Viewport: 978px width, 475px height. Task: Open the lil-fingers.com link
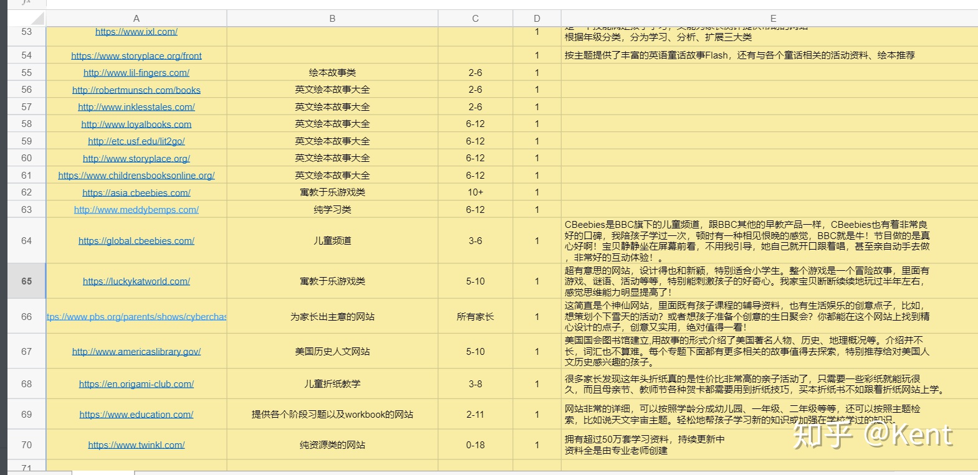point(136,73)
